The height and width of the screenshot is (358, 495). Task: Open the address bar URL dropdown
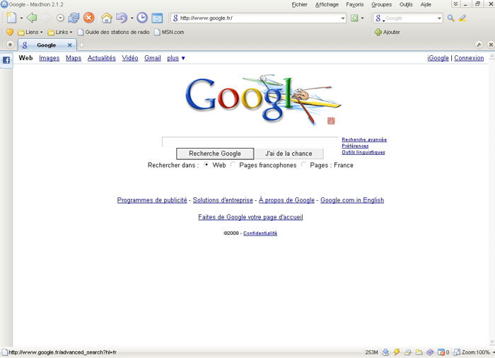tap(343, 18)
